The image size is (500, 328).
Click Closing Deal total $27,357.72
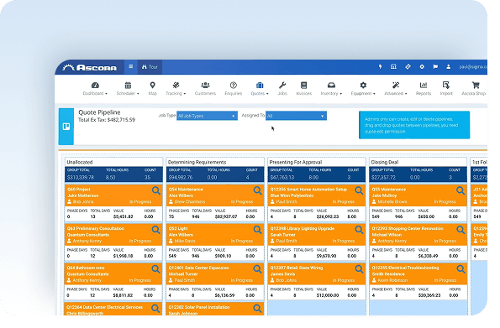383,177
